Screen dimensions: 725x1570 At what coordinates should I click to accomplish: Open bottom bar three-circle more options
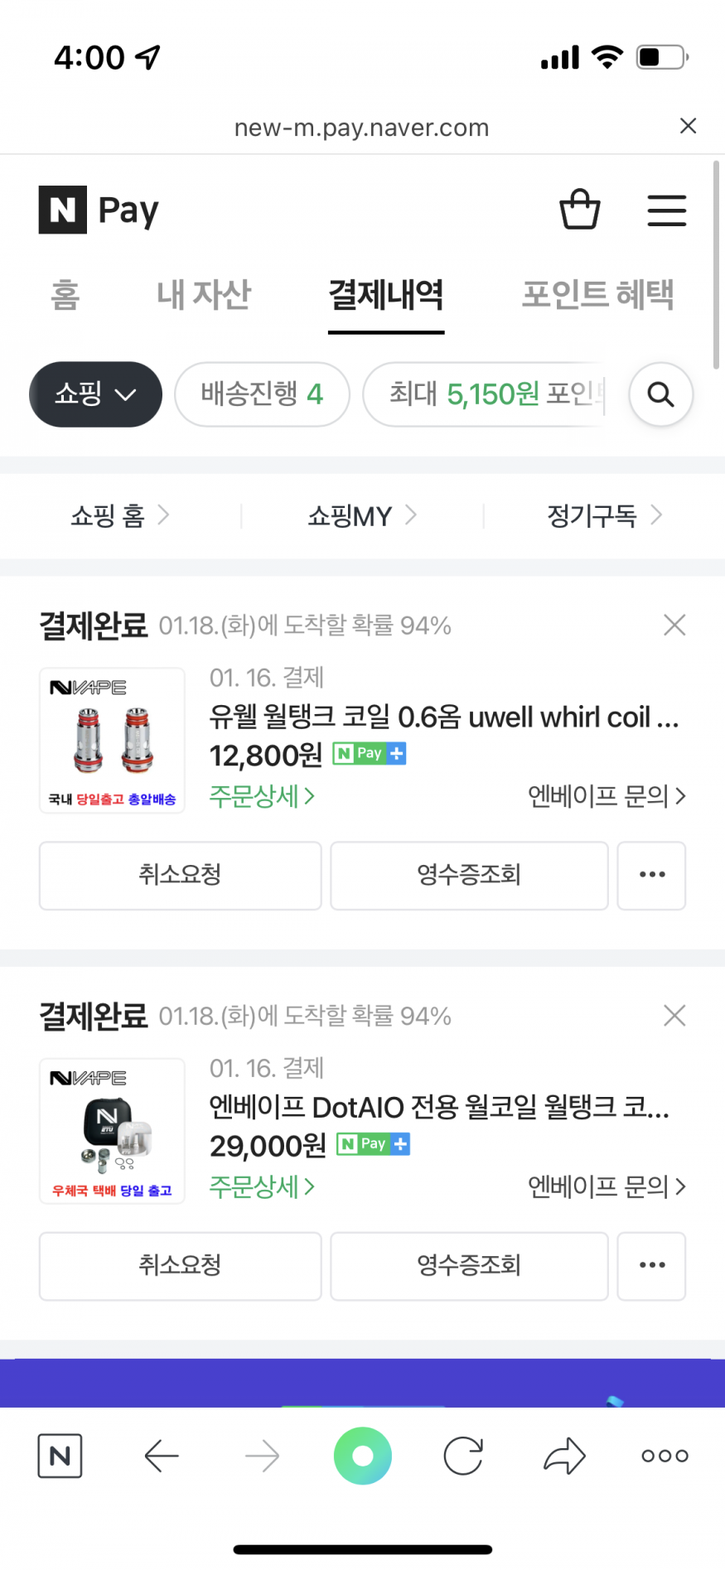(x=665, y=1456)
